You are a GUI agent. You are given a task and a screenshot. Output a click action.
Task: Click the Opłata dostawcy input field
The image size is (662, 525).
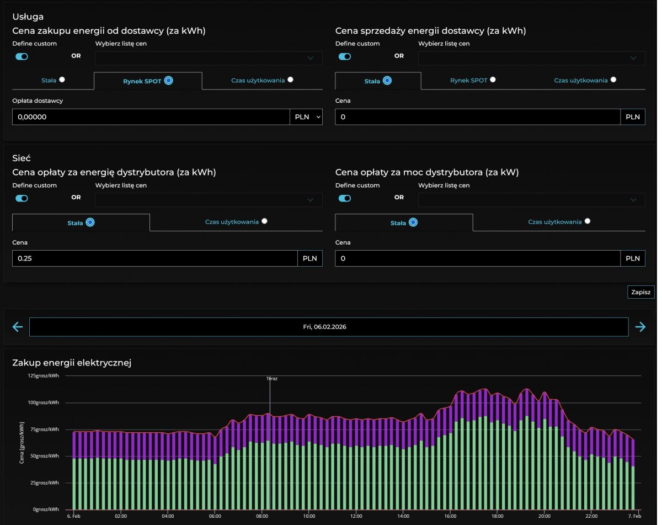click(x=151, y=117)
